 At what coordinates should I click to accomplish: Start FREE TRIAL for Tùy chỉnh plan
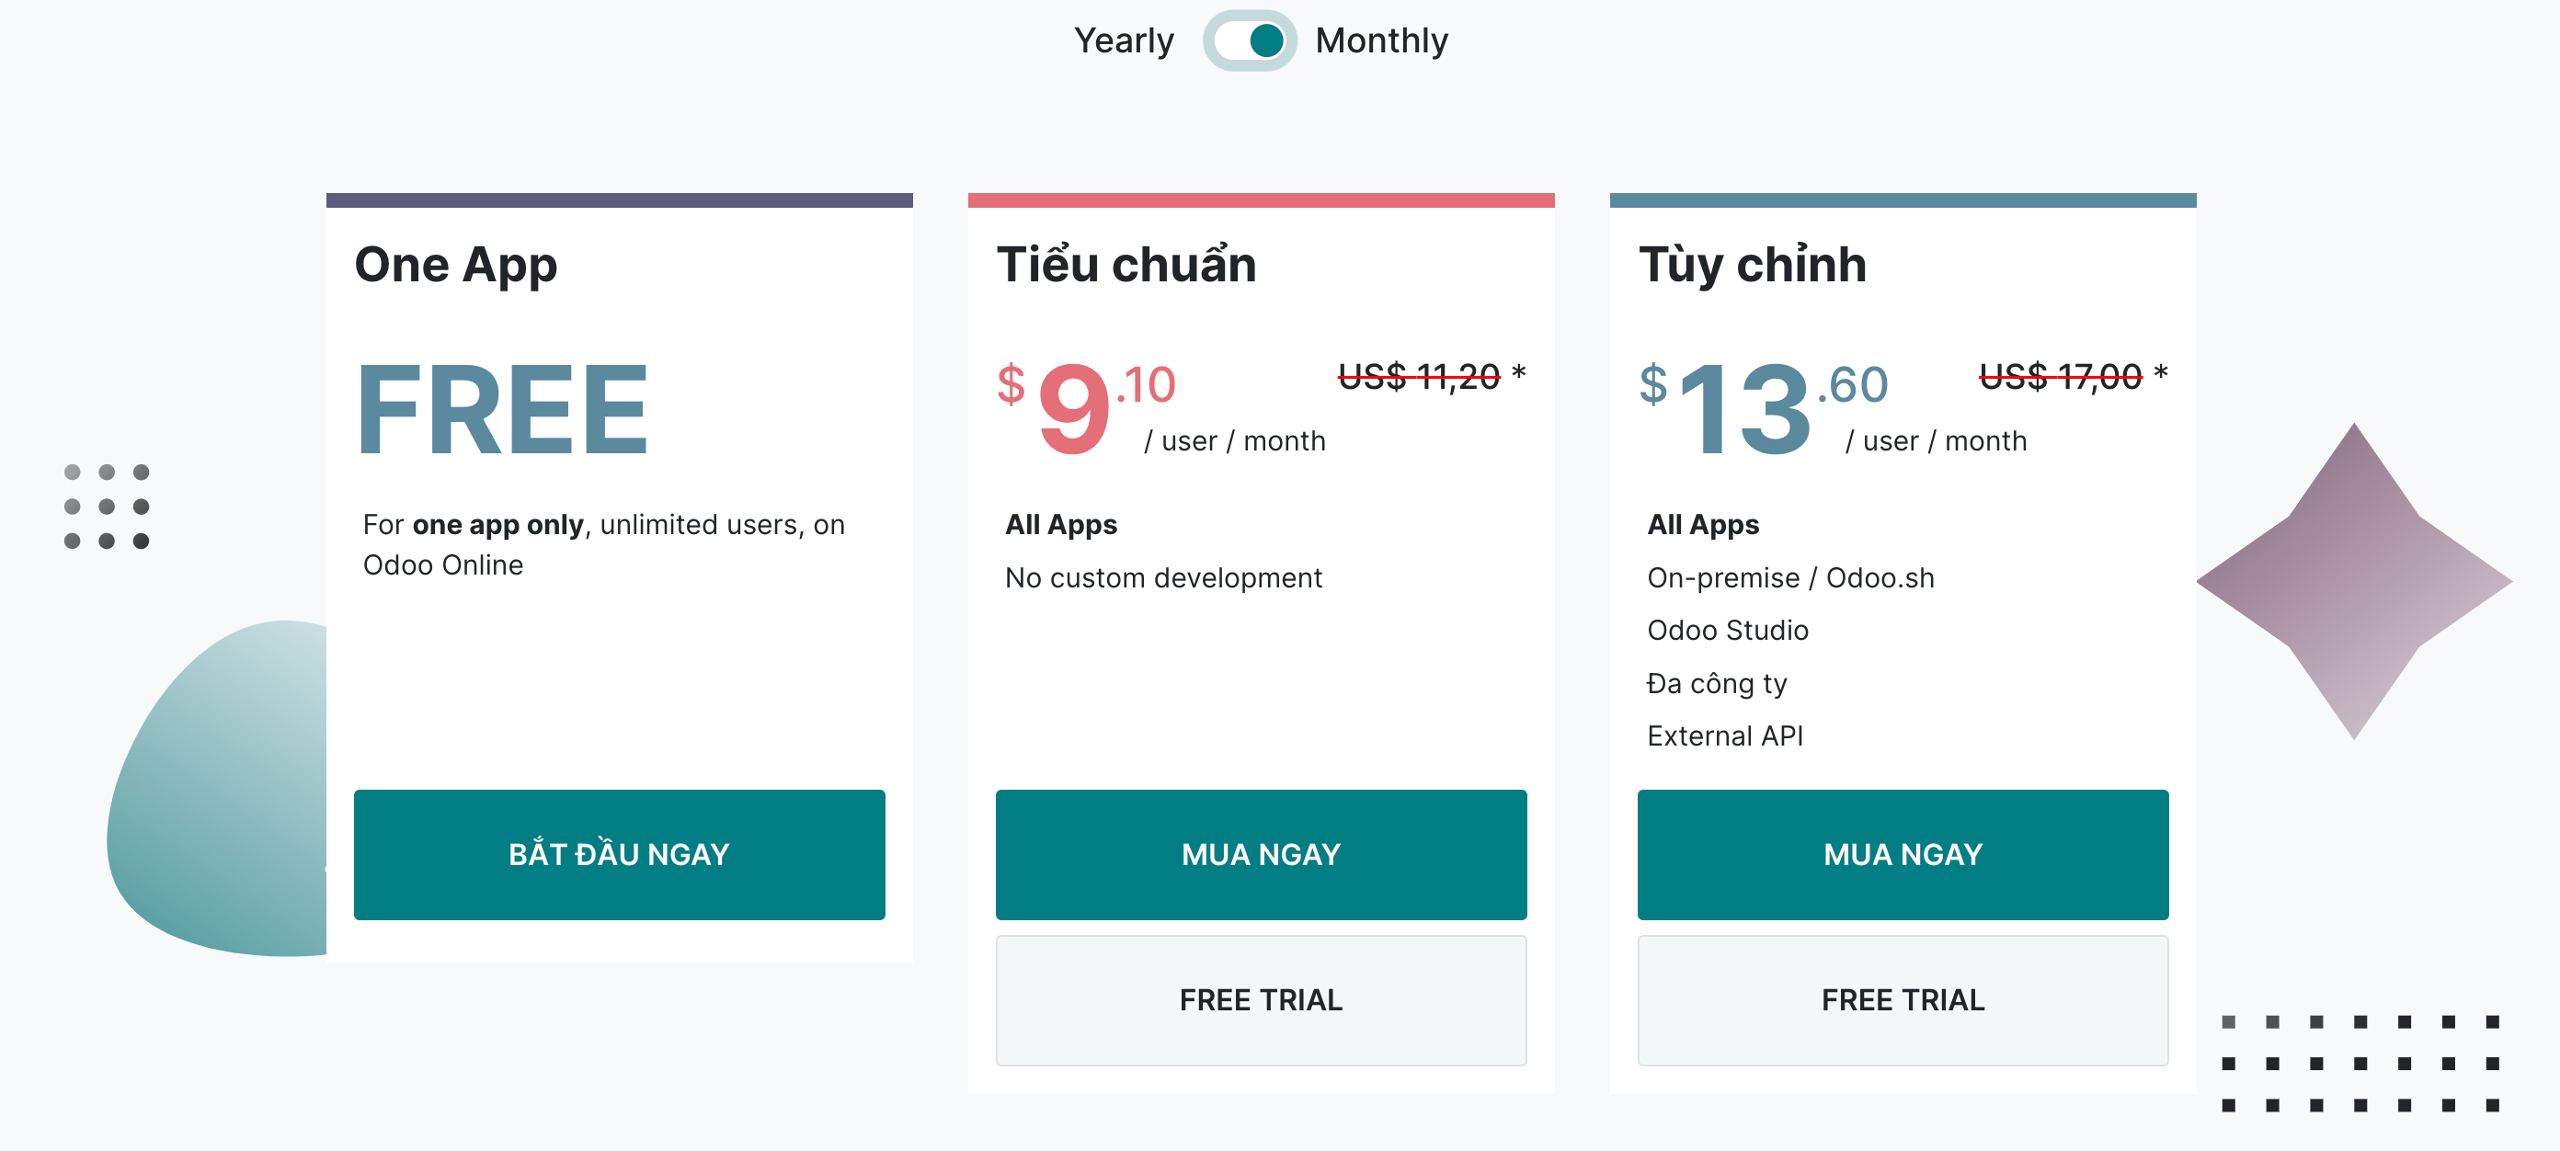1903,999
